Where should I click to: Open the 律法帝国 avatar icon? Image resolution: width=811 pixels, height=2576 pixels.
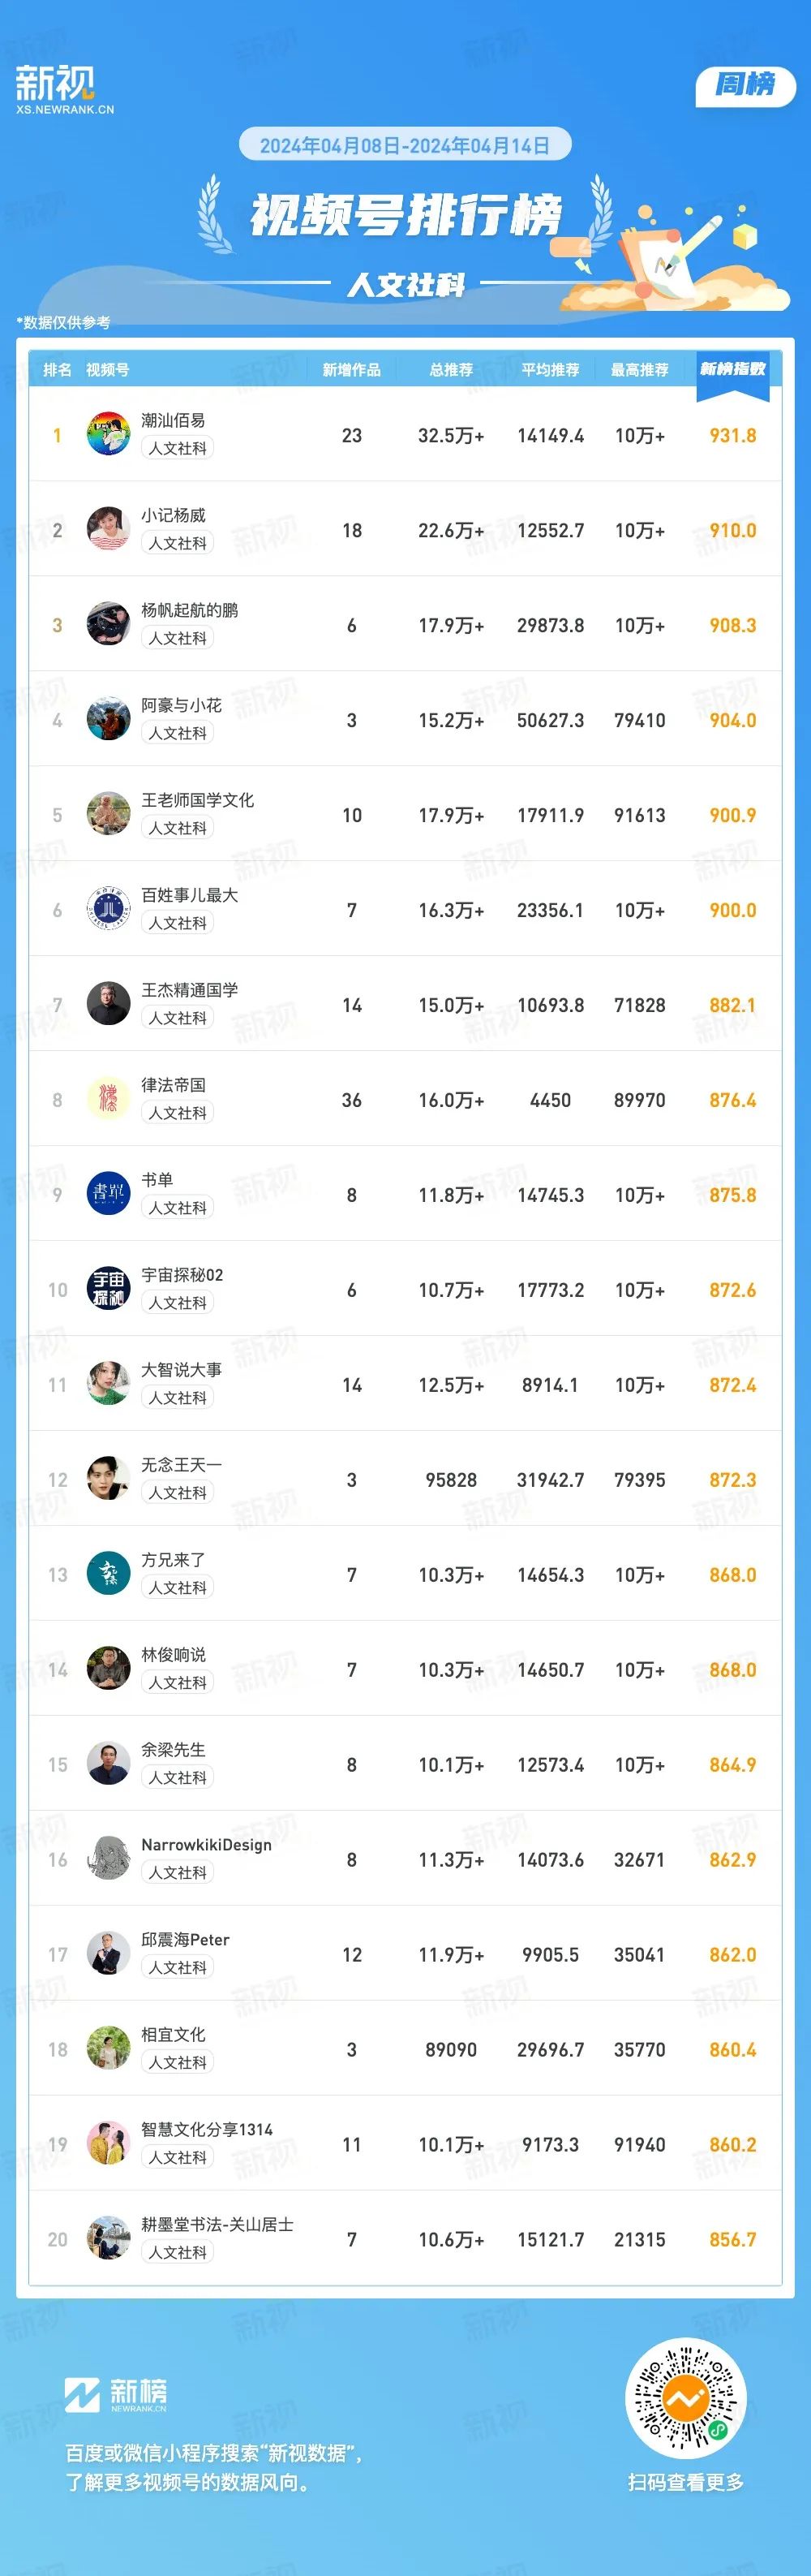[x=108, y=1100]
